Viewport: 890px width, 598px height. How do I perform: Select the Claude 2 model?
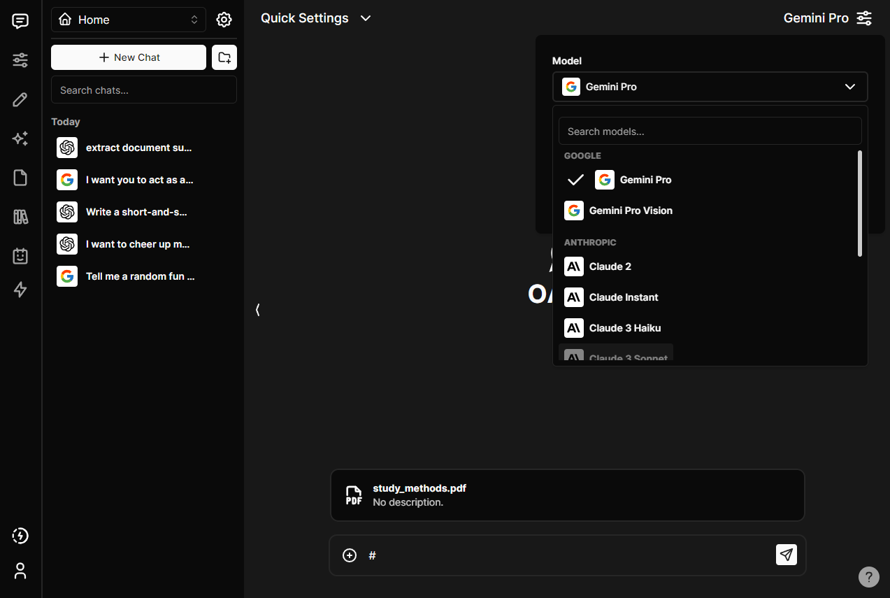click(708, 266)
